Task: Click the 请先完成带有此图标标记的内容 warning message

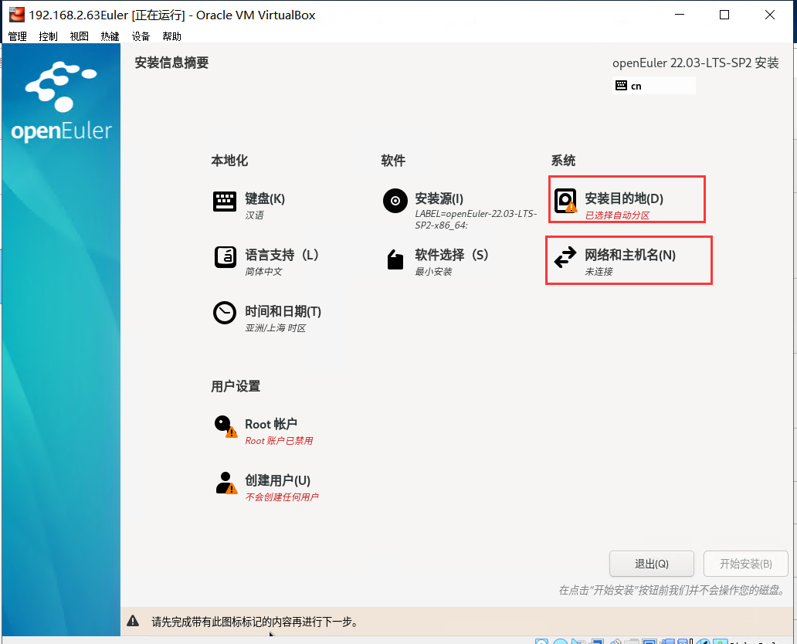Action: click(x=255, y=622)
